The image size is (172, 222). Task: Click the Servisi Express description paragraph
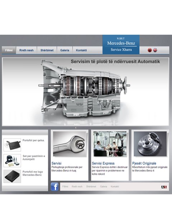pyautogui.click(x=110, y=170)
